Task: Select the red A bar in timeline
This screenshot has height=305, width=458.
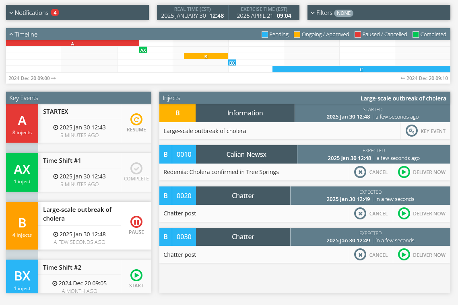Action: tap(72, 43)
